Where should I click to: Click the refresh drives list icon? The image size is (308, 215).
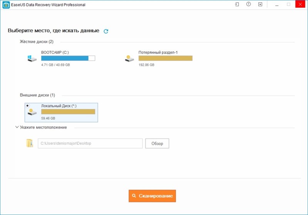[106, 31]
